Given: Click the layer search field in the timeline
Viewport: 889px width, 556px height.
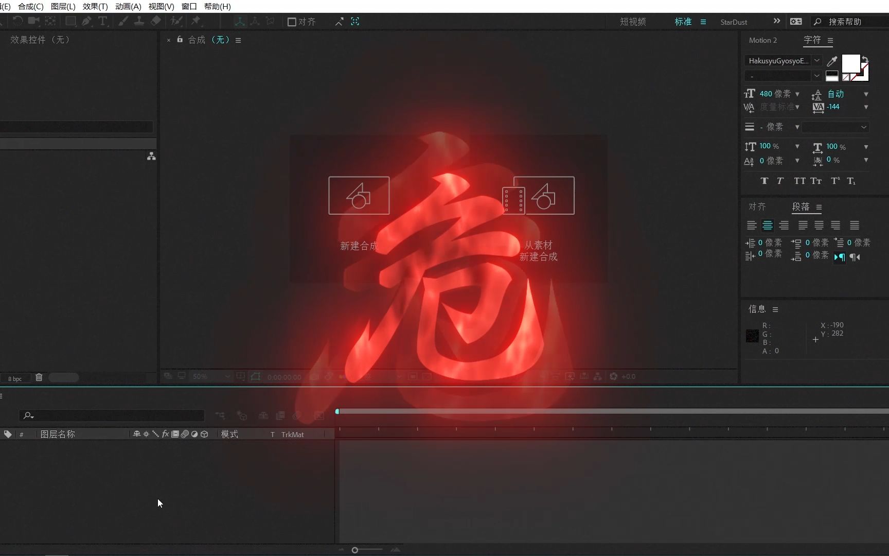Looking at the screenshot, I should [112, 415].
